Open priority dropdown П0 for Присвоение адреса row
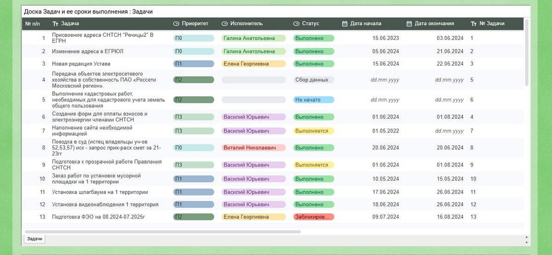Screen dimensions: 552x255 [194, 39]
